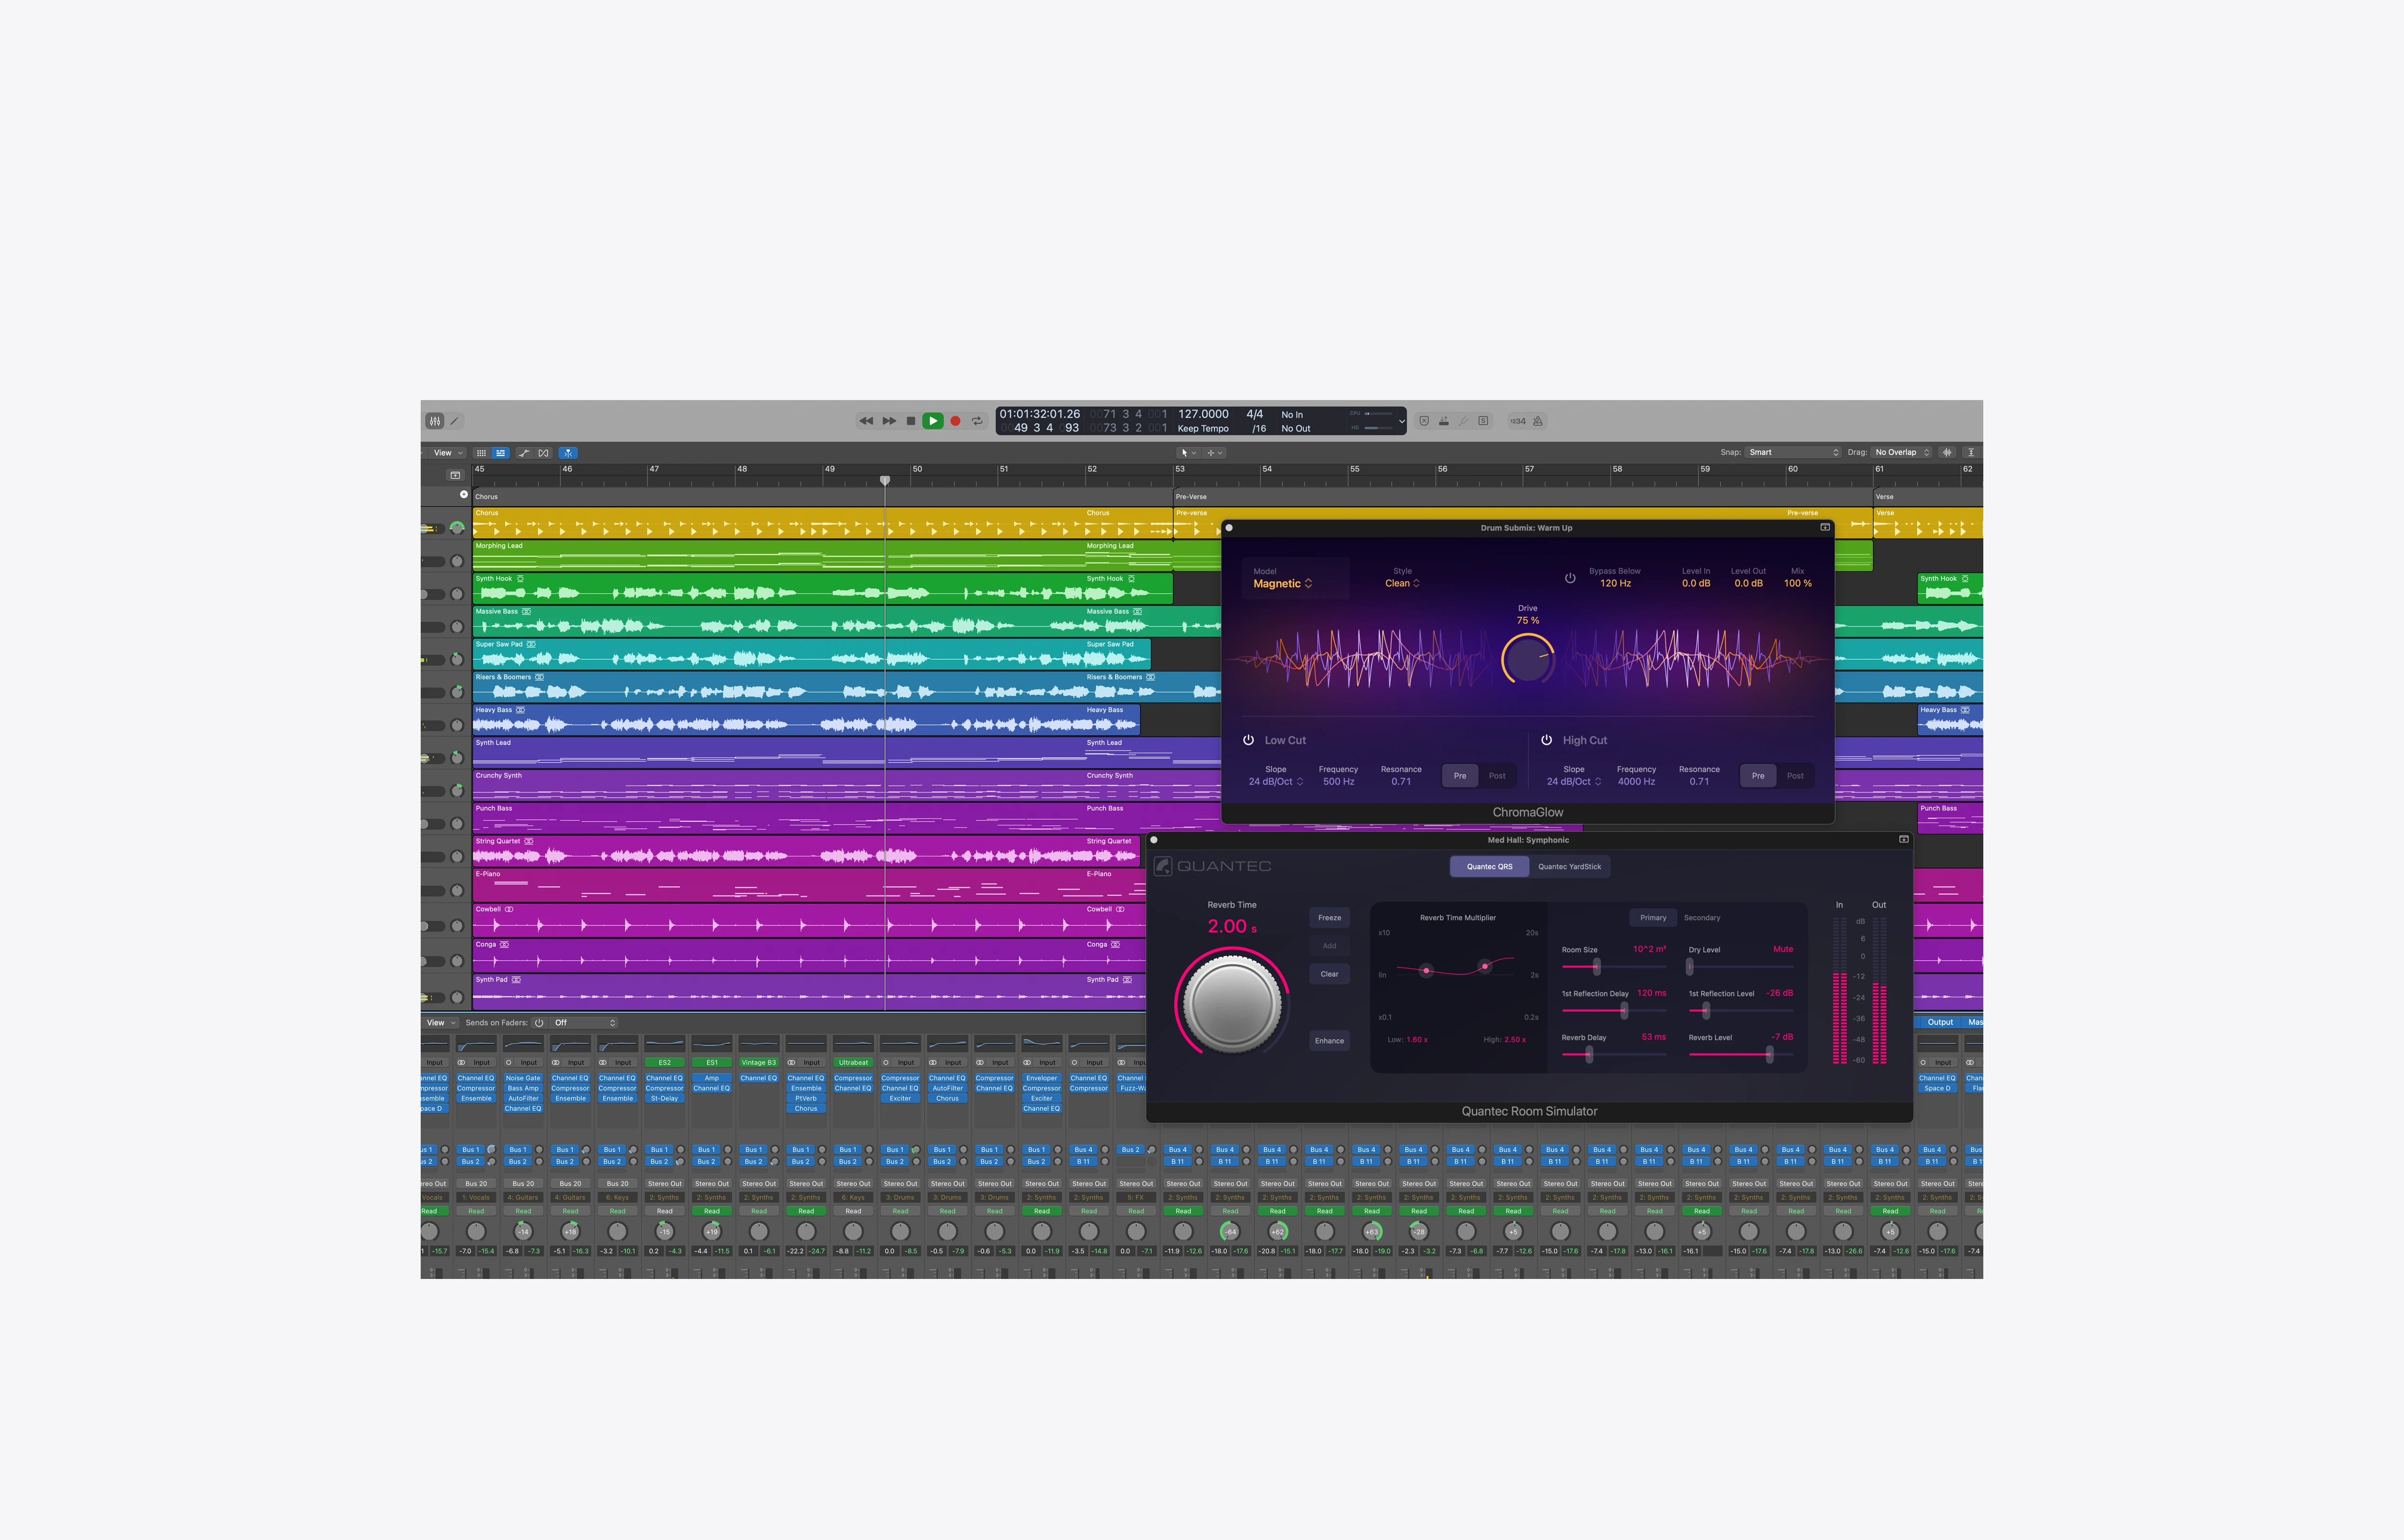This screenshot has width=2404, height=1540.
Task: Click the list view icon in tracks toolbar
Action: 501,453
